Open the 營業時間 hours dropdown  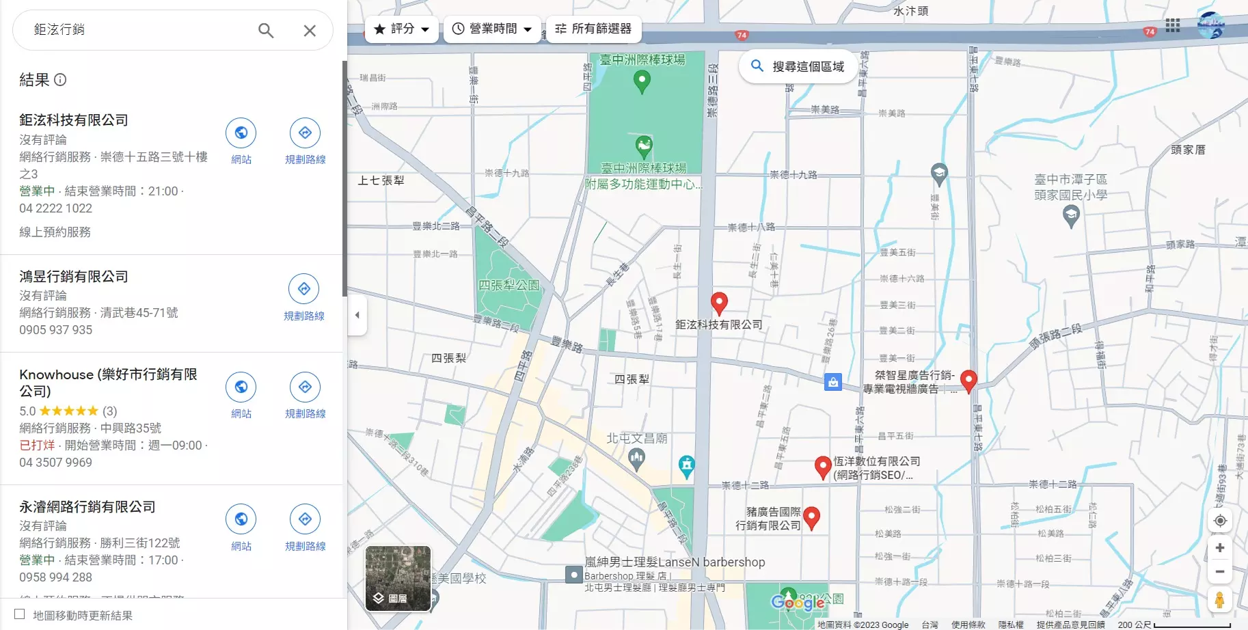click(x=493, y=29)
